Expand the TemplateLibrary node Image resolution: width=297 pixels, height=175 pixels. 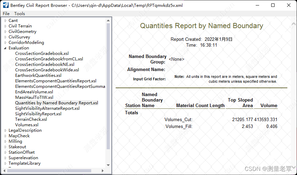tap(6, 163)
